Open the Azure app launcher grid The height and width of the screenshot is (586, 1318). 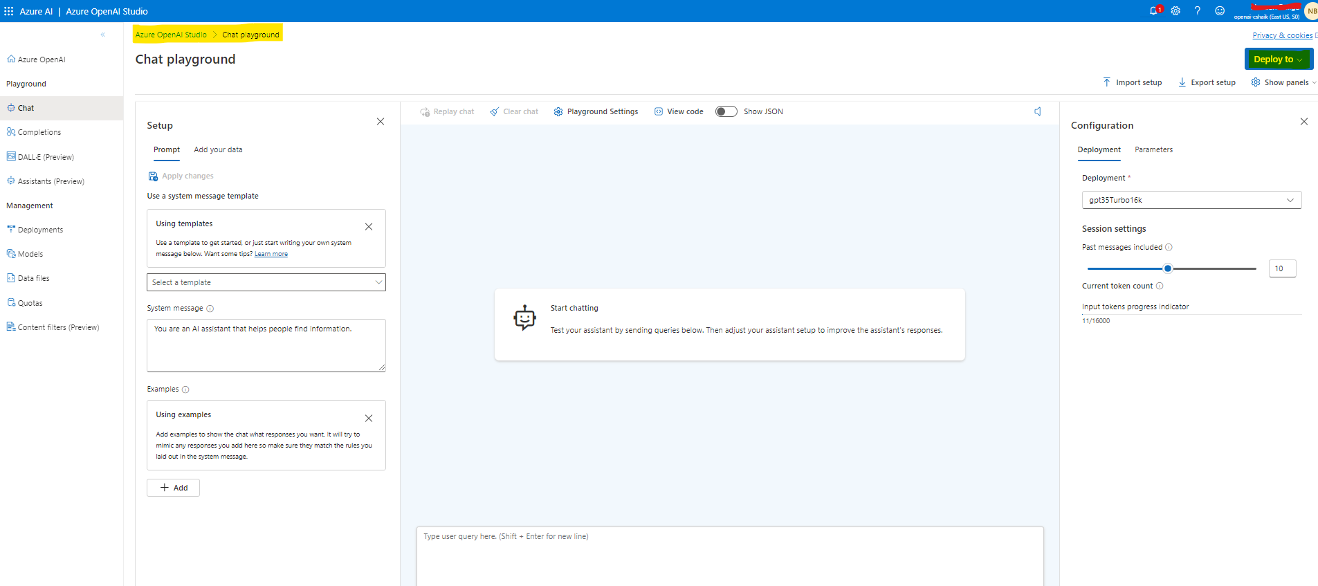click(9, 11)
